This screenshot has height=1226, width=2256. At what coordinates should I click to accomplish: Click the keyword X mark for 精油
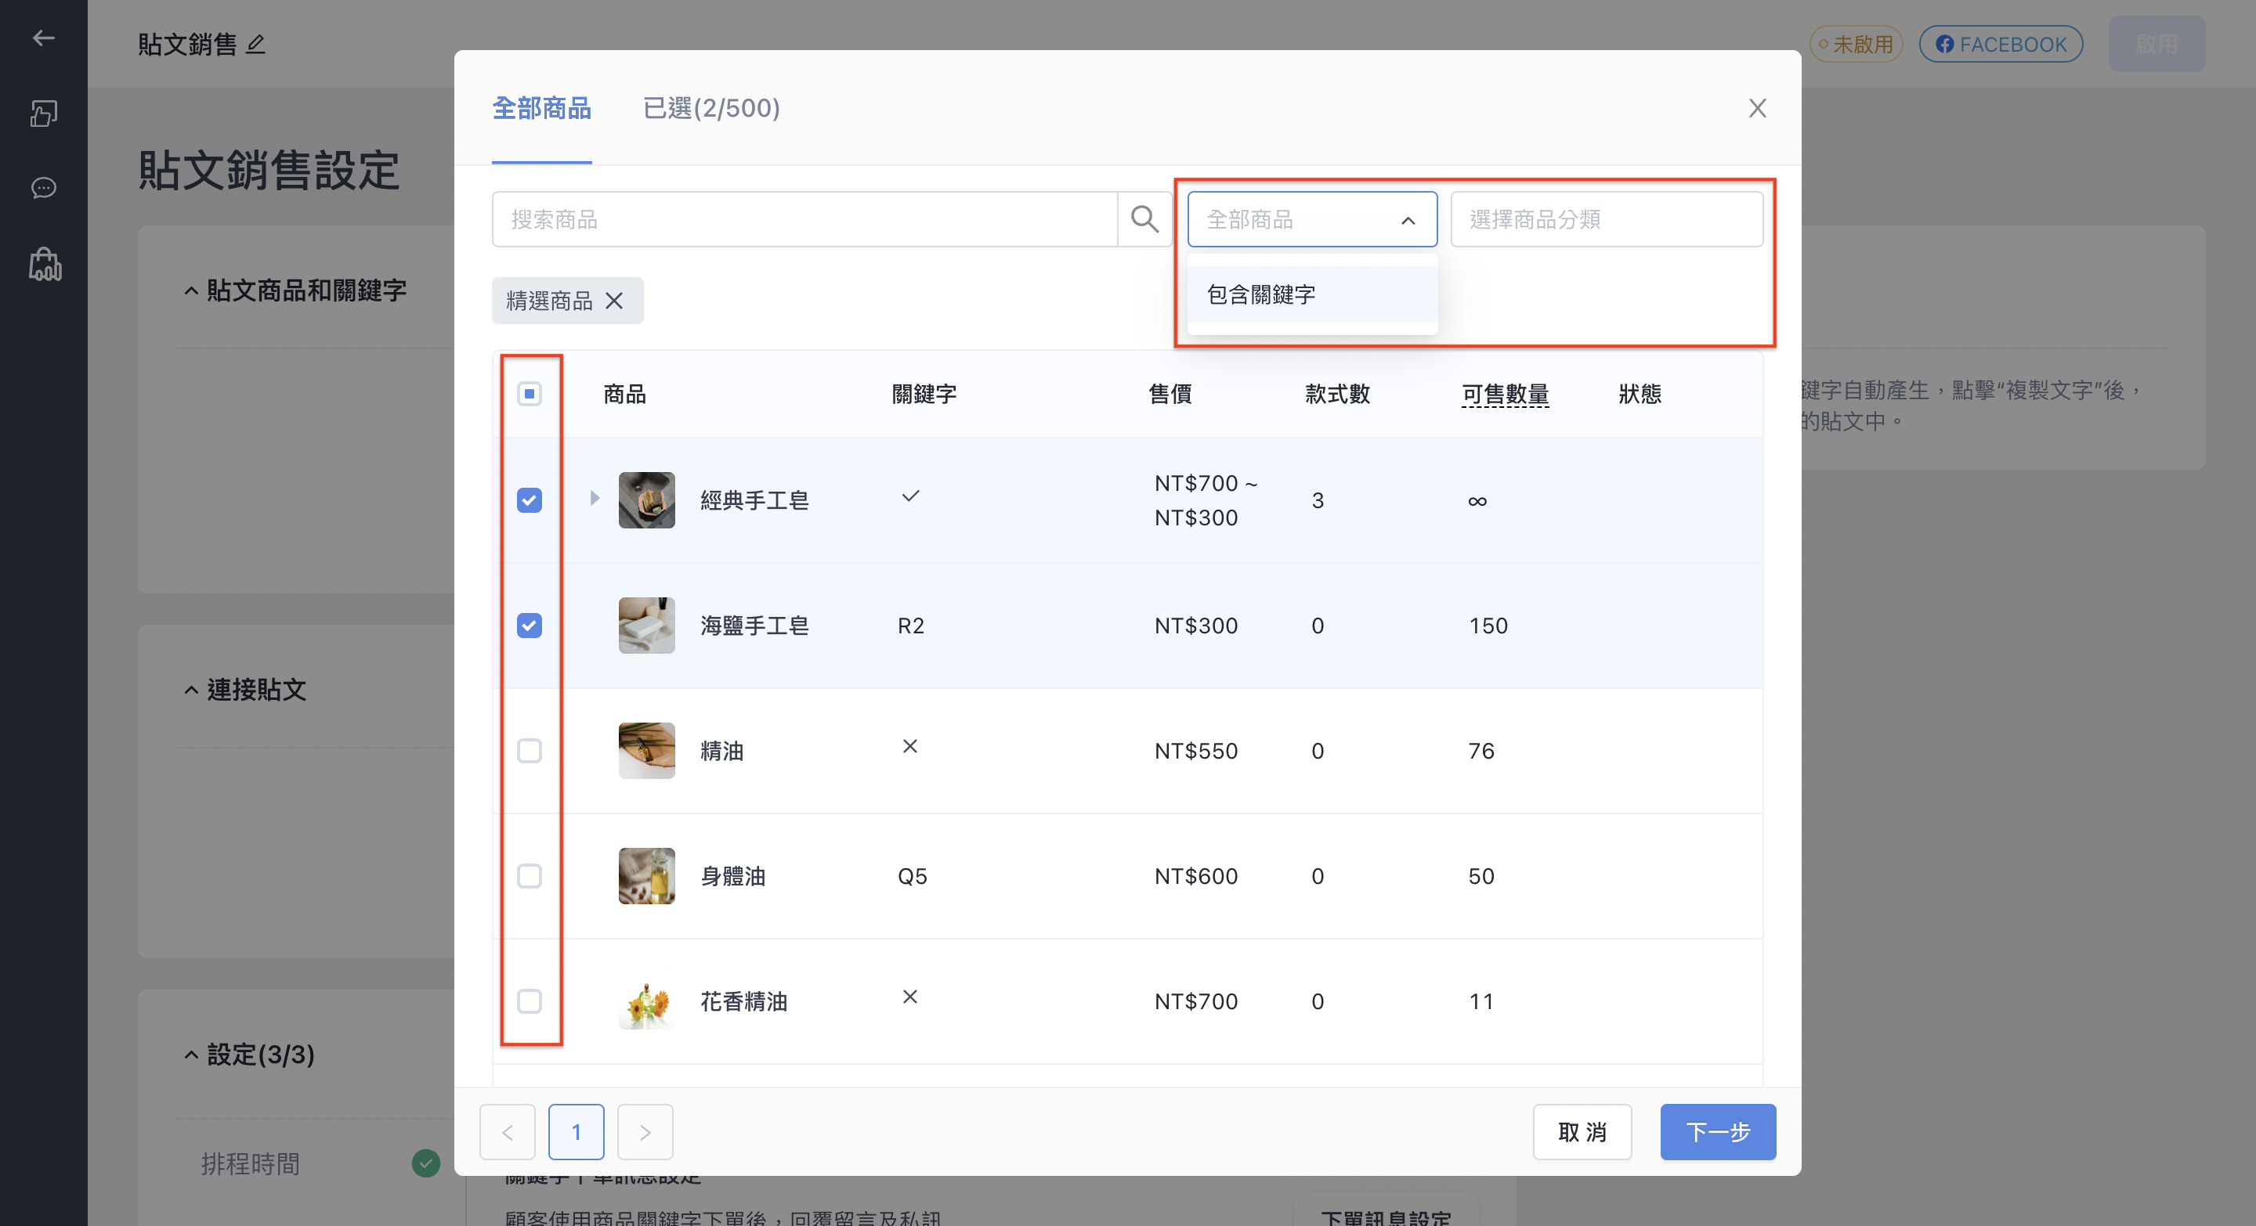910,746
